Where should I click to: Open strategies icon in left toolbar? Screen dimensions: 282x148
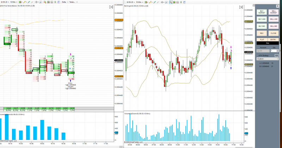55,2
